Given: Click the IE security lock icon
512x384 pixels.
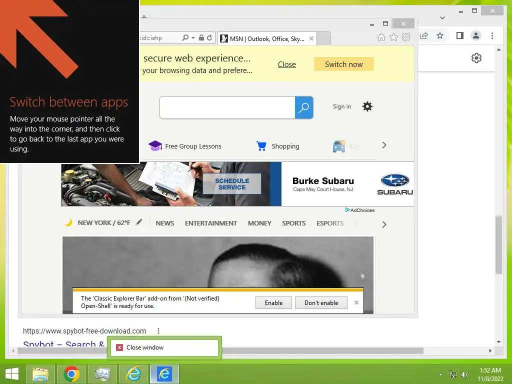Looking at the screenshot, I should pos(201,38).
